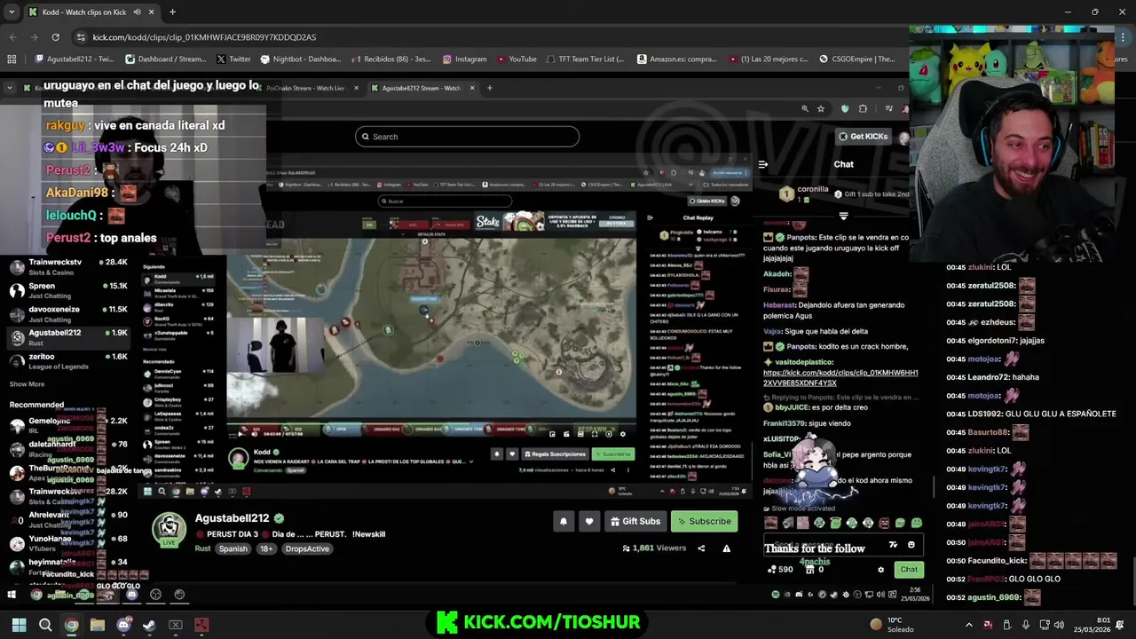The height and width of the screenshot is (639, 1136).
Task: Reload the page with the browser refresh icon
Action: point(55,37)
